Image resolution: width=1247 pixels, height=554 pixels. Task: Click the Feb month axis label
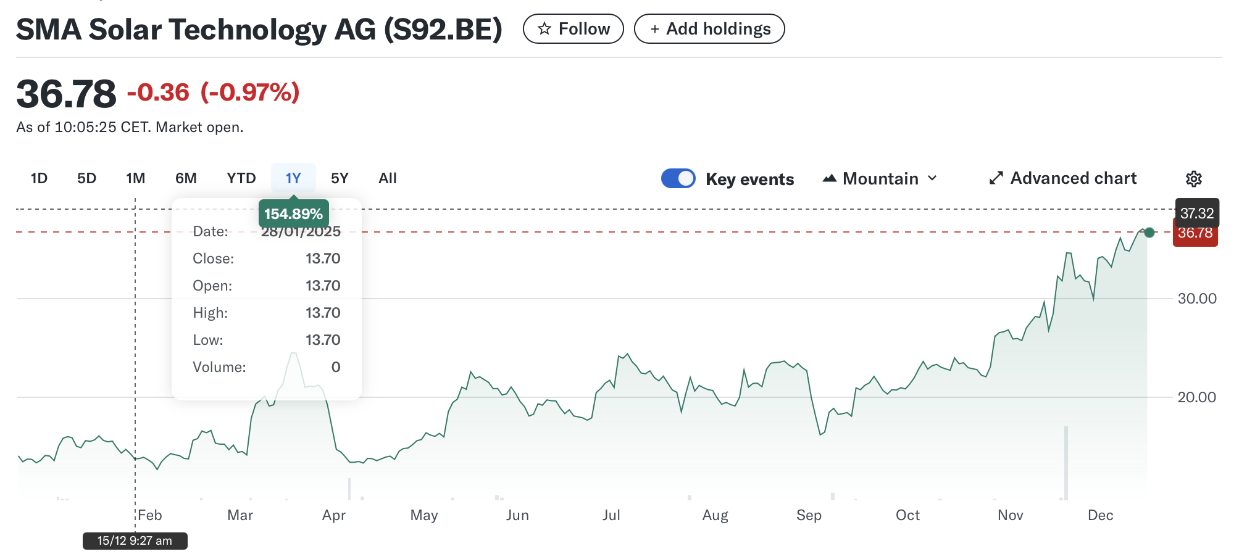click(150, 515)
